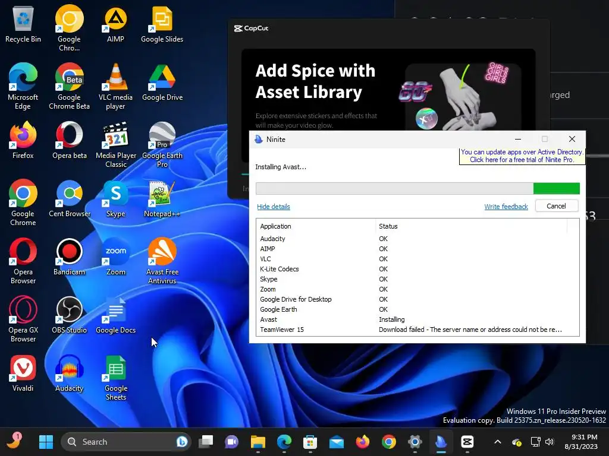The image size is (609, 456).
Task: Open Task View from the taskbar
Action: tap(206, 442)
